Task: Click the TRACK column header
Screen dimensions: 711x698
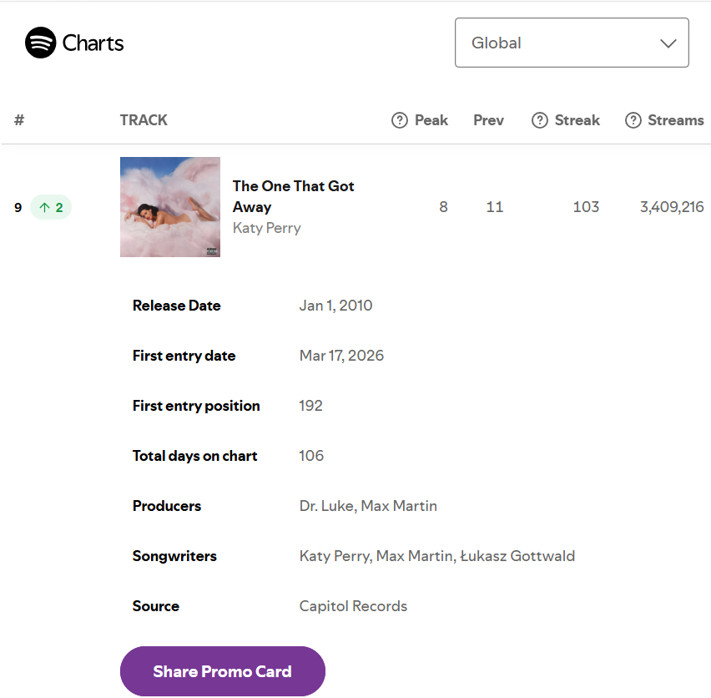Action: coord(144,120)
